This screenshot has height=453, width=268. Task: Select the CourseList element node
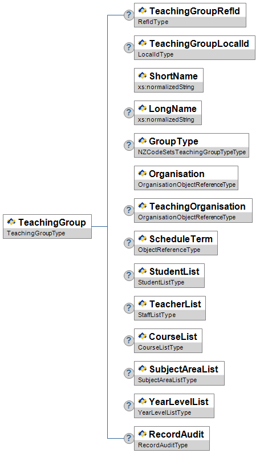coord(168,340)
